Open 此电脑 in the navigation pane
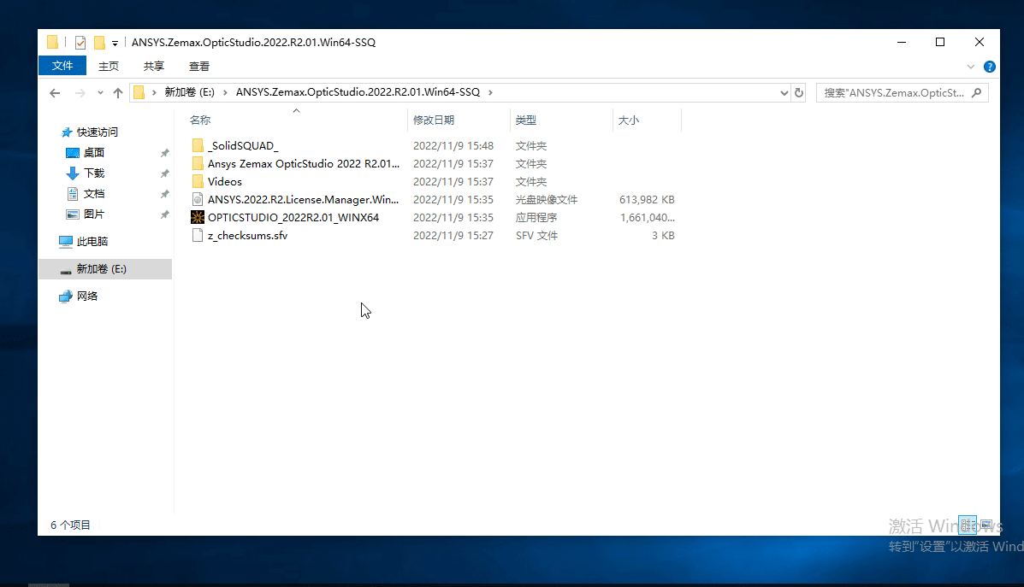The height and width of the screenshot is (587, 1024). pos(92,241)
